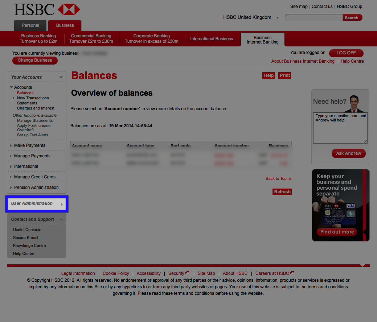Open Useful Contacts link
The image size is (377, 322).
click(x=27, y=230)
